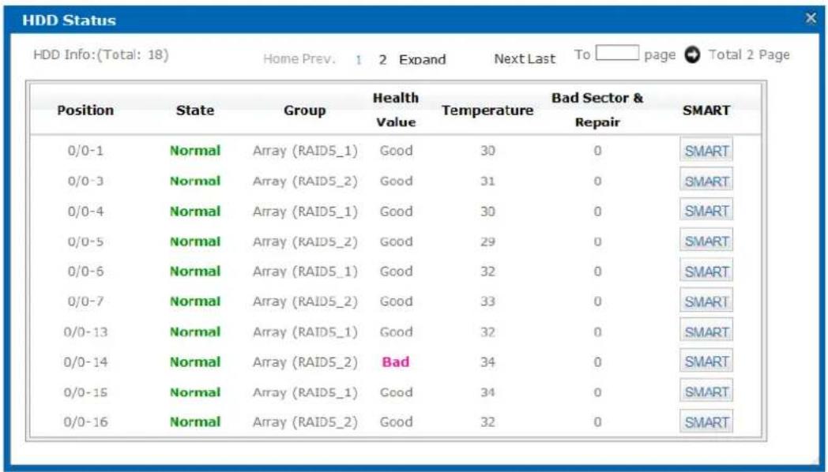Screen dimensions: 828x472
Task: Click temperature 33 of disk 0/0-7
Action: (487, 302)
